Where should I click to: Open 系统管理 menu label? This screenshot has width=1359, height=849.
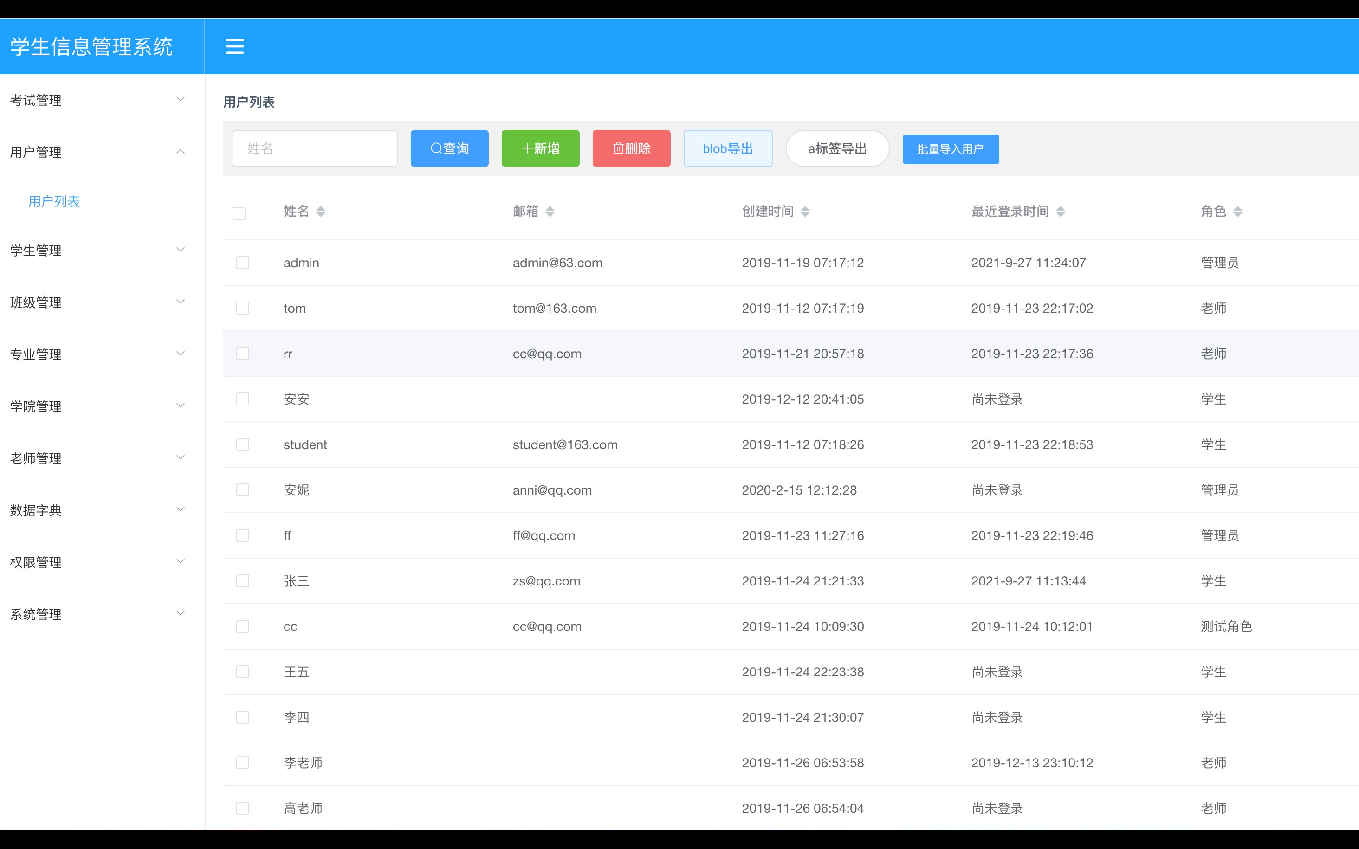pos(36,614)
